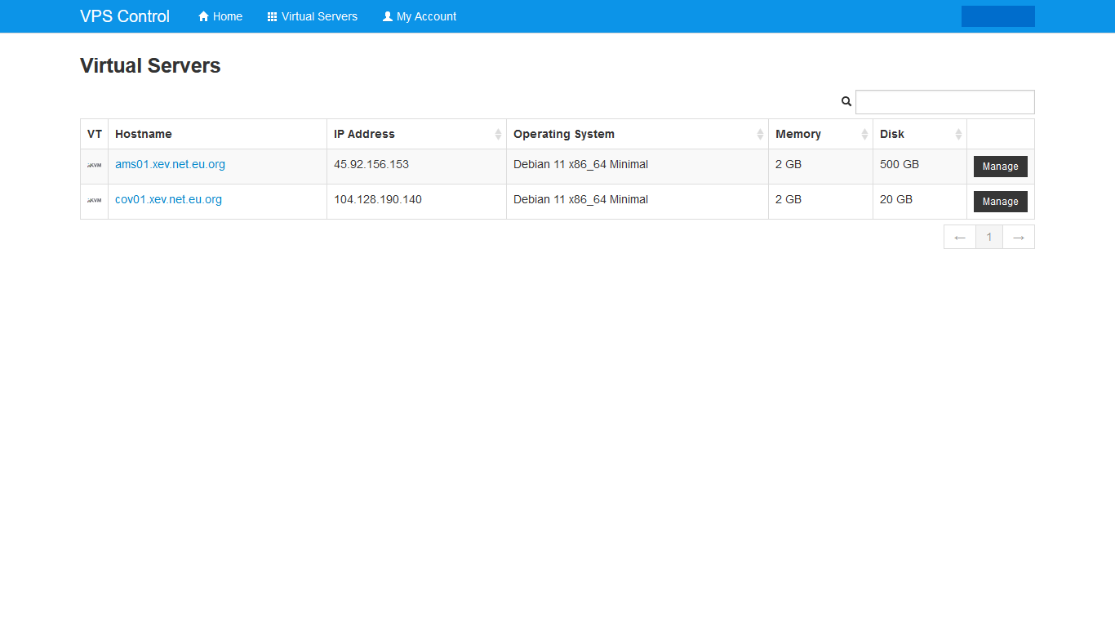Screen dimensions: 1115x627
Task: Sort table by IP Address arrows
Action: point(498,135)
